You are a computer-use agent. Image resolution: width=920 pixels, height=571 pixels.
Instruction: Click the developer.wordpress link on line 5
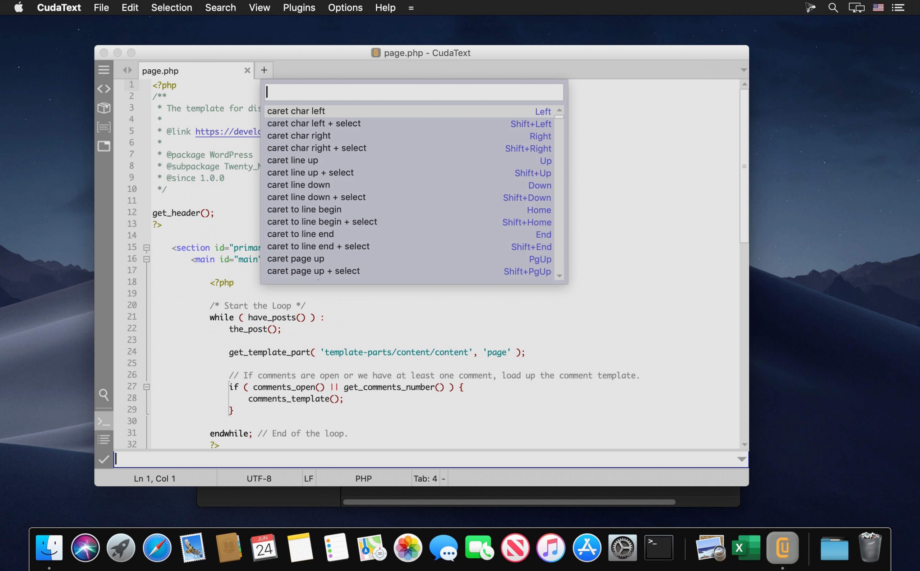(227, 131)
